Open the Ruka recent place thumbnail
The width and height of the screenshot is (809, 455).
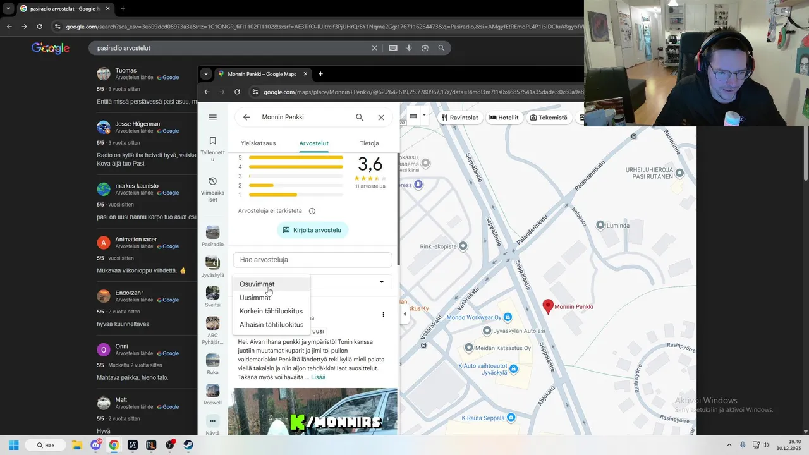coord(212,360)
